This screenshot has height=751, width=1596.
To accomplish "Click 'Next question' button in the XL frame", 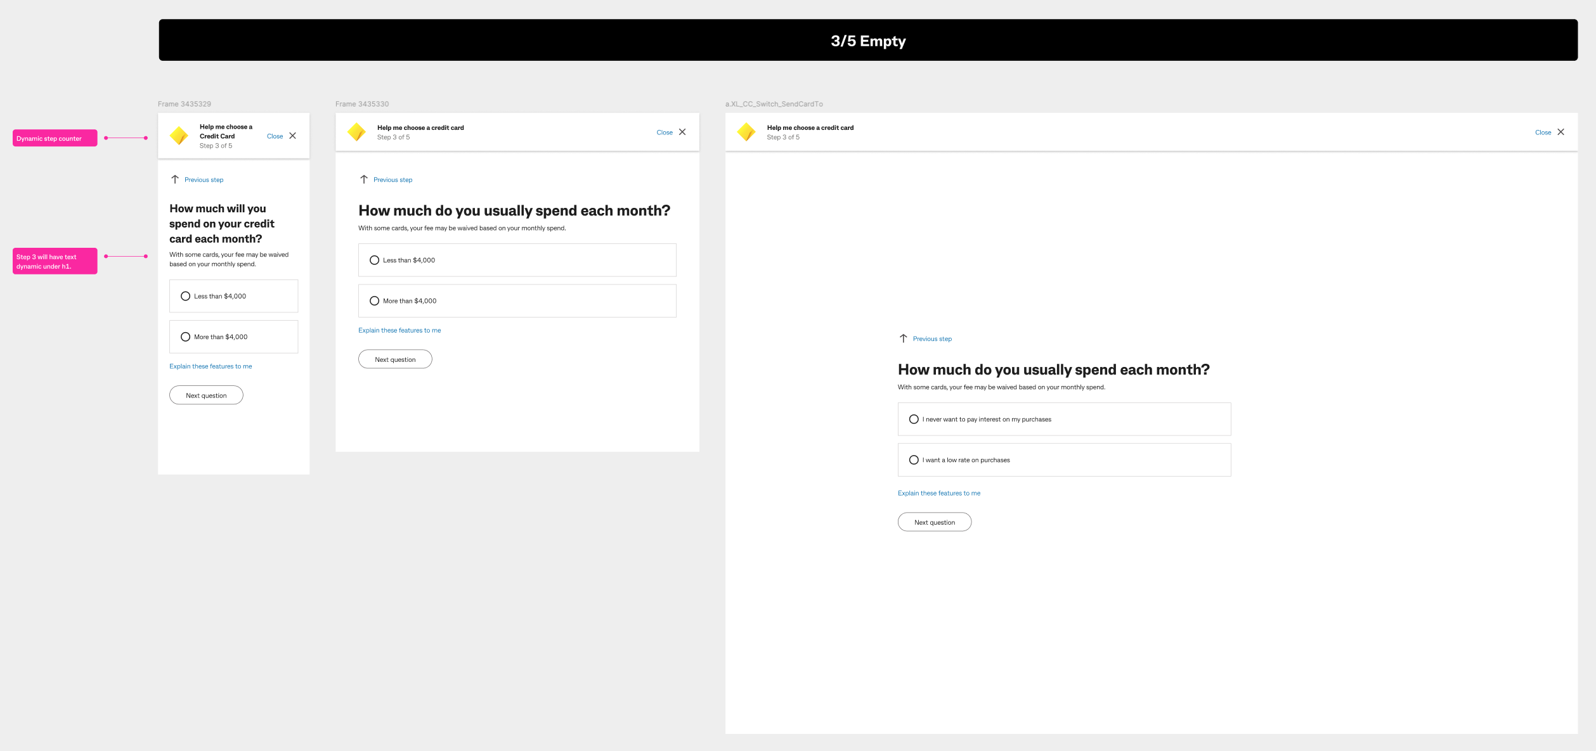I will 935,522.
